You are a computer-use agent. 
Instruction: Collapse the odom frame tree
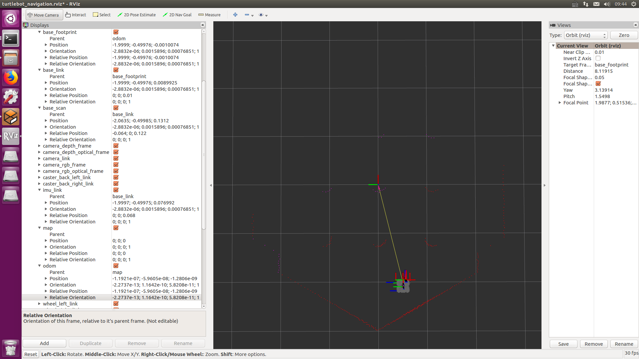click(x=39, y=266)
